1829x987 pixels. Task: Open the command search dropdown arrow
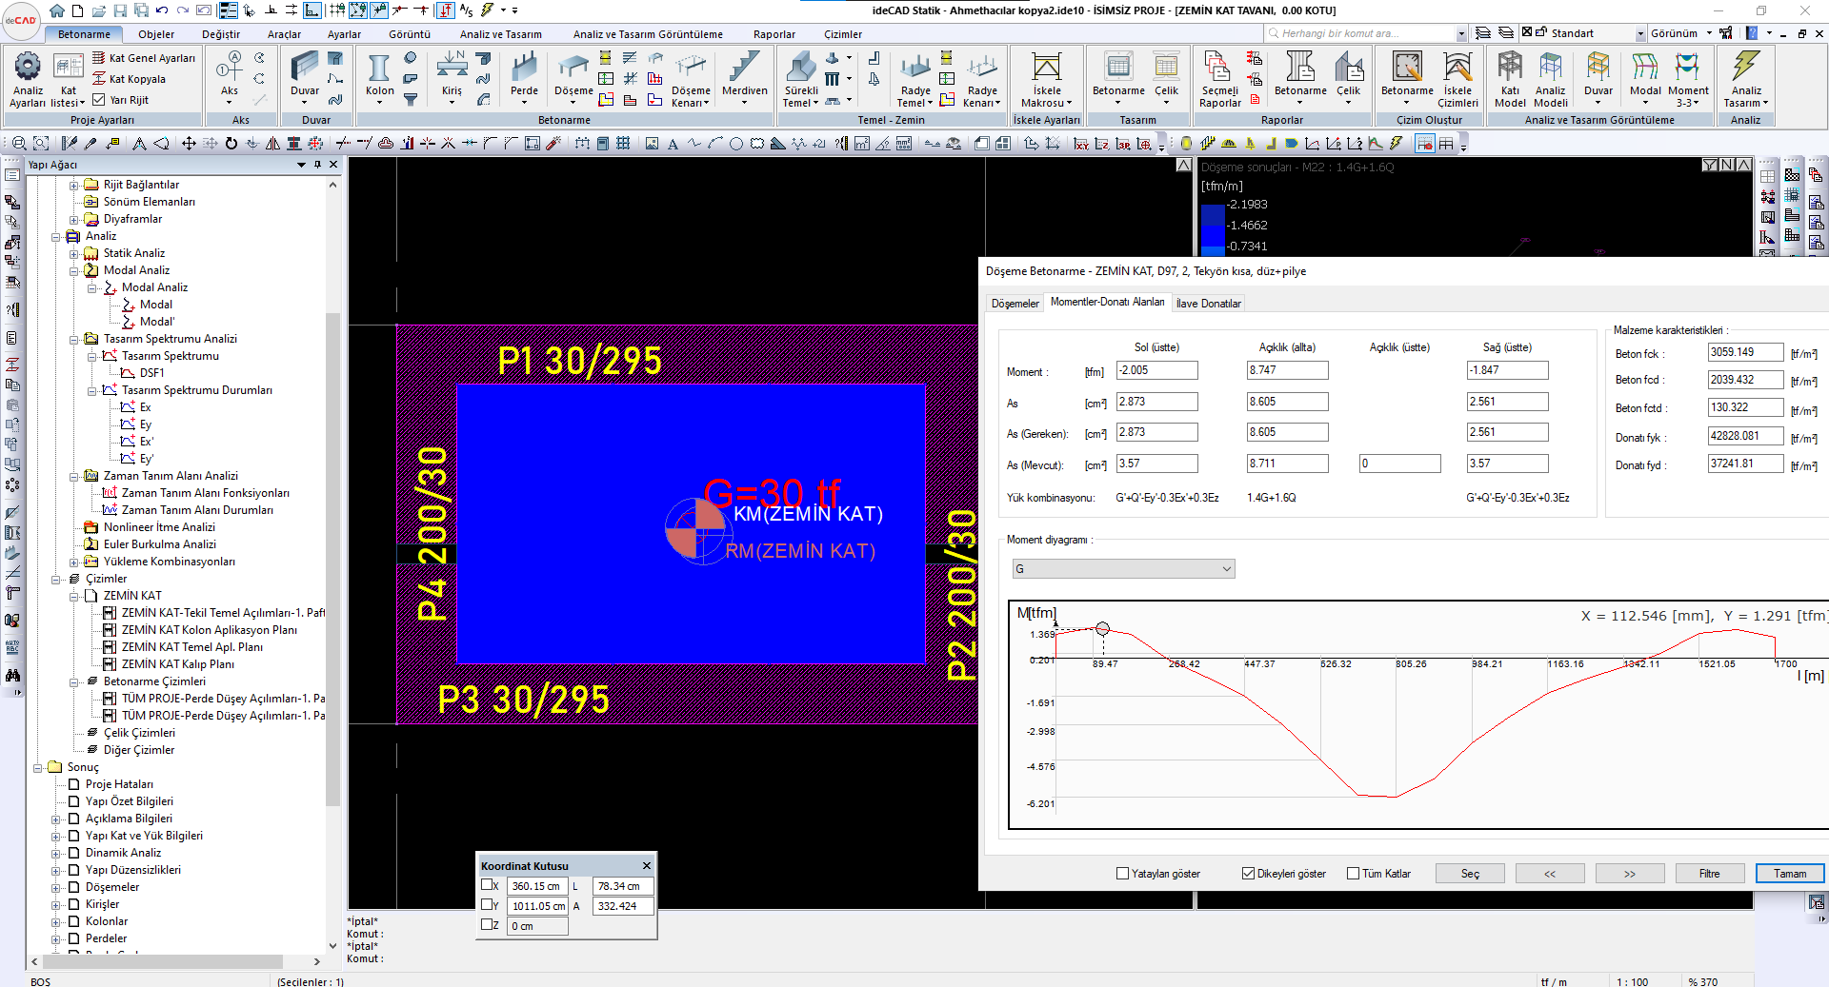coord(1461,33)
